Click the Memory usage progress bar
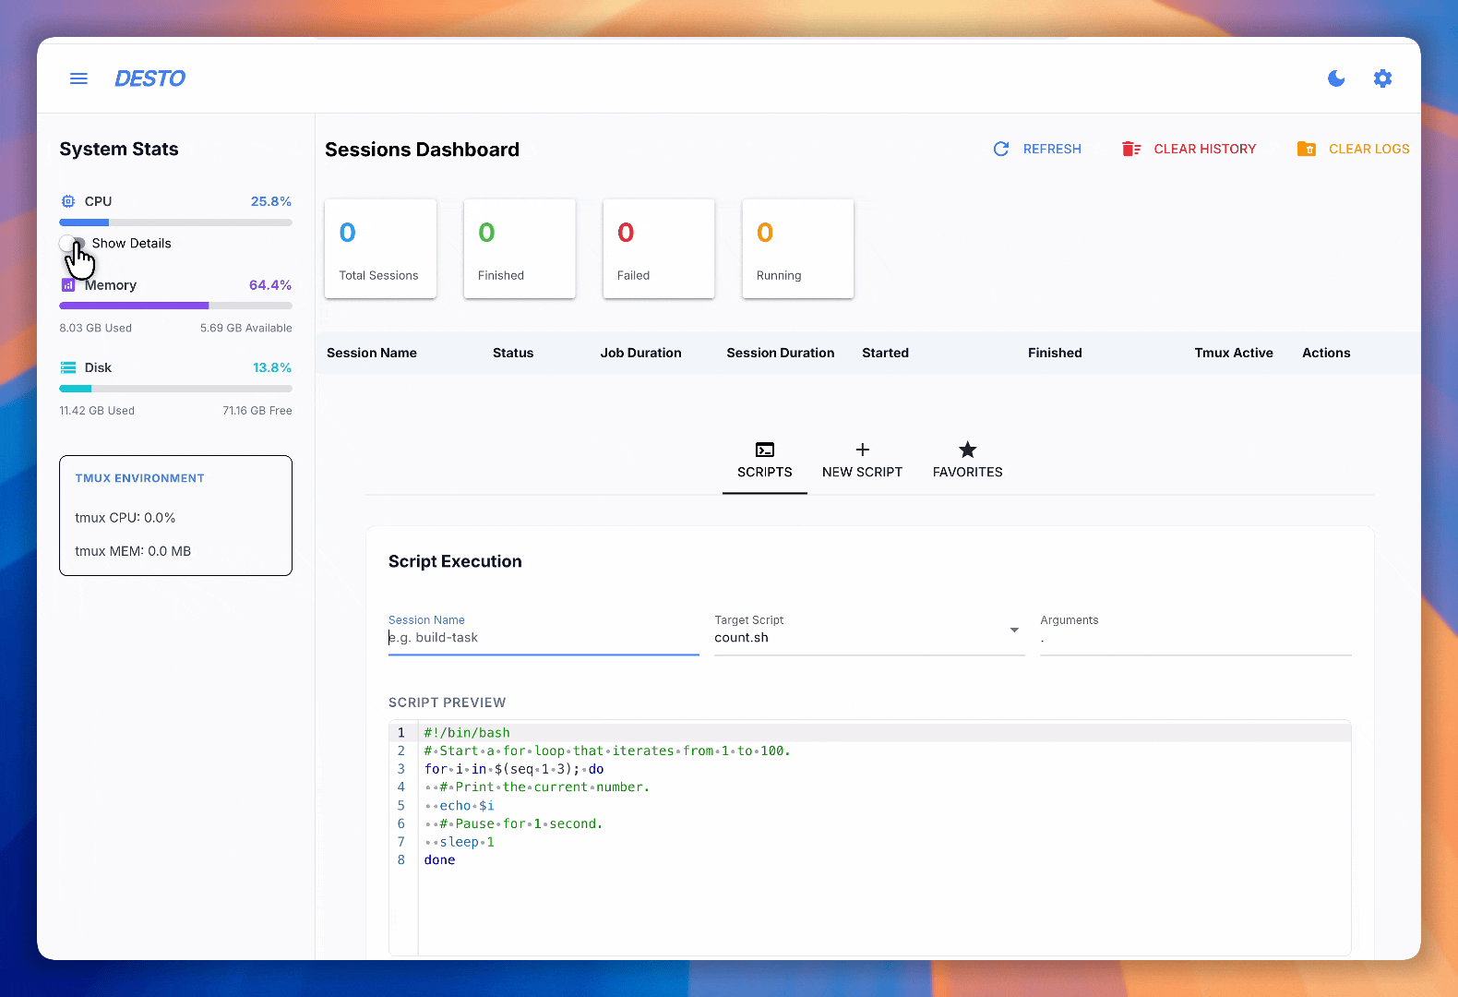The width and height of the screenshot is (1458, 997). pyautogui.click(x=175, y=306)
